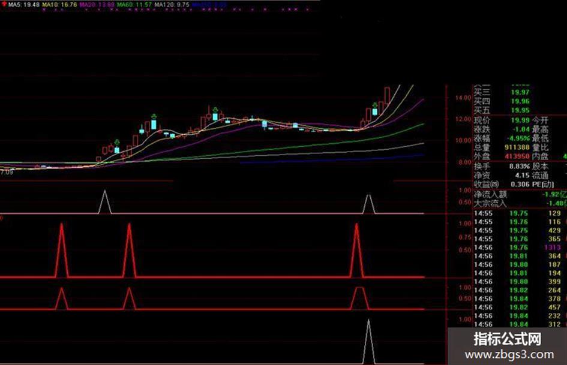Click the 涨幅 value -4.95%
This screenshot has width=567, height=365.
click(518, 138)
